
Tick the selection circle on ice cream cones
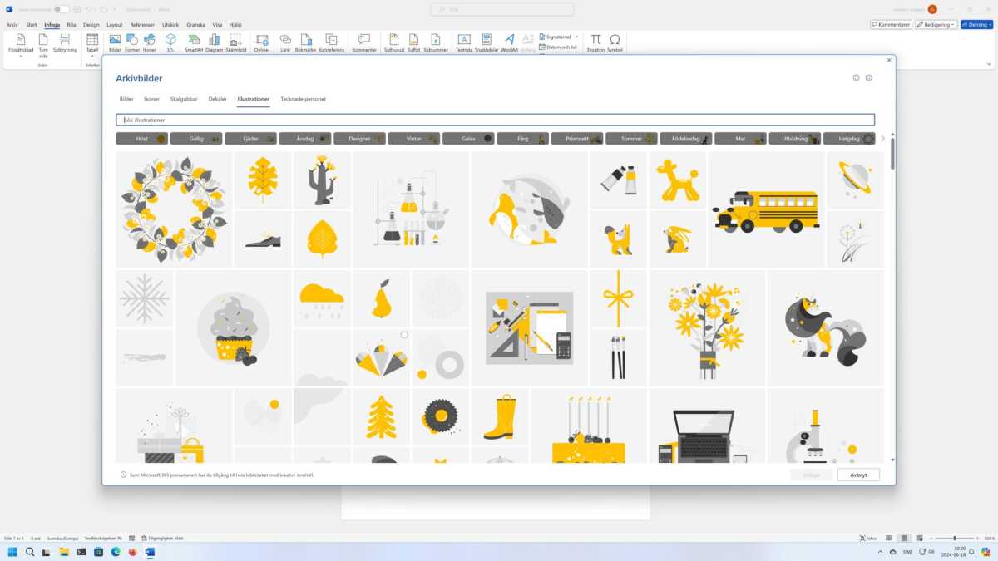coord(404,335)
